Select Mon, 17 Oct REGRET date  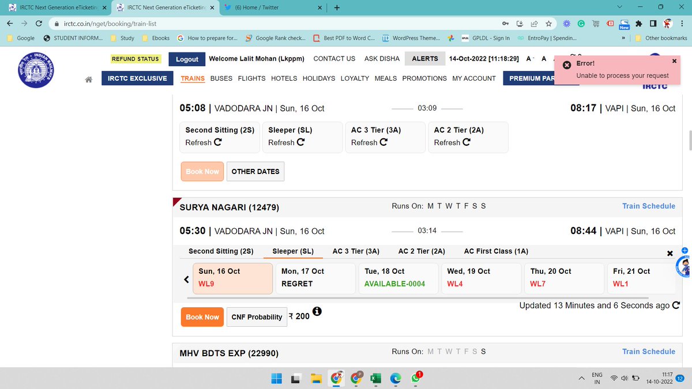[x=315, y=278]
